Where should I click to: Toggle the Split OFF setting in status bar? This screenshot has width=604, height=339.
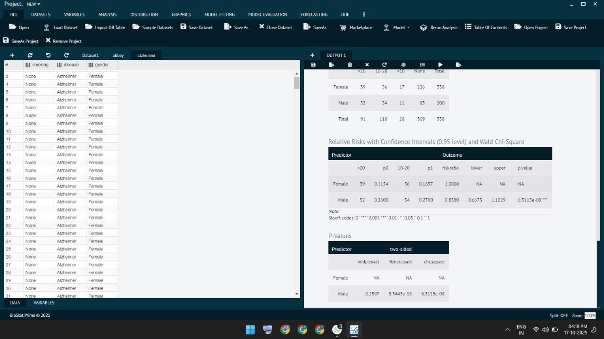(x=558, y=315)
